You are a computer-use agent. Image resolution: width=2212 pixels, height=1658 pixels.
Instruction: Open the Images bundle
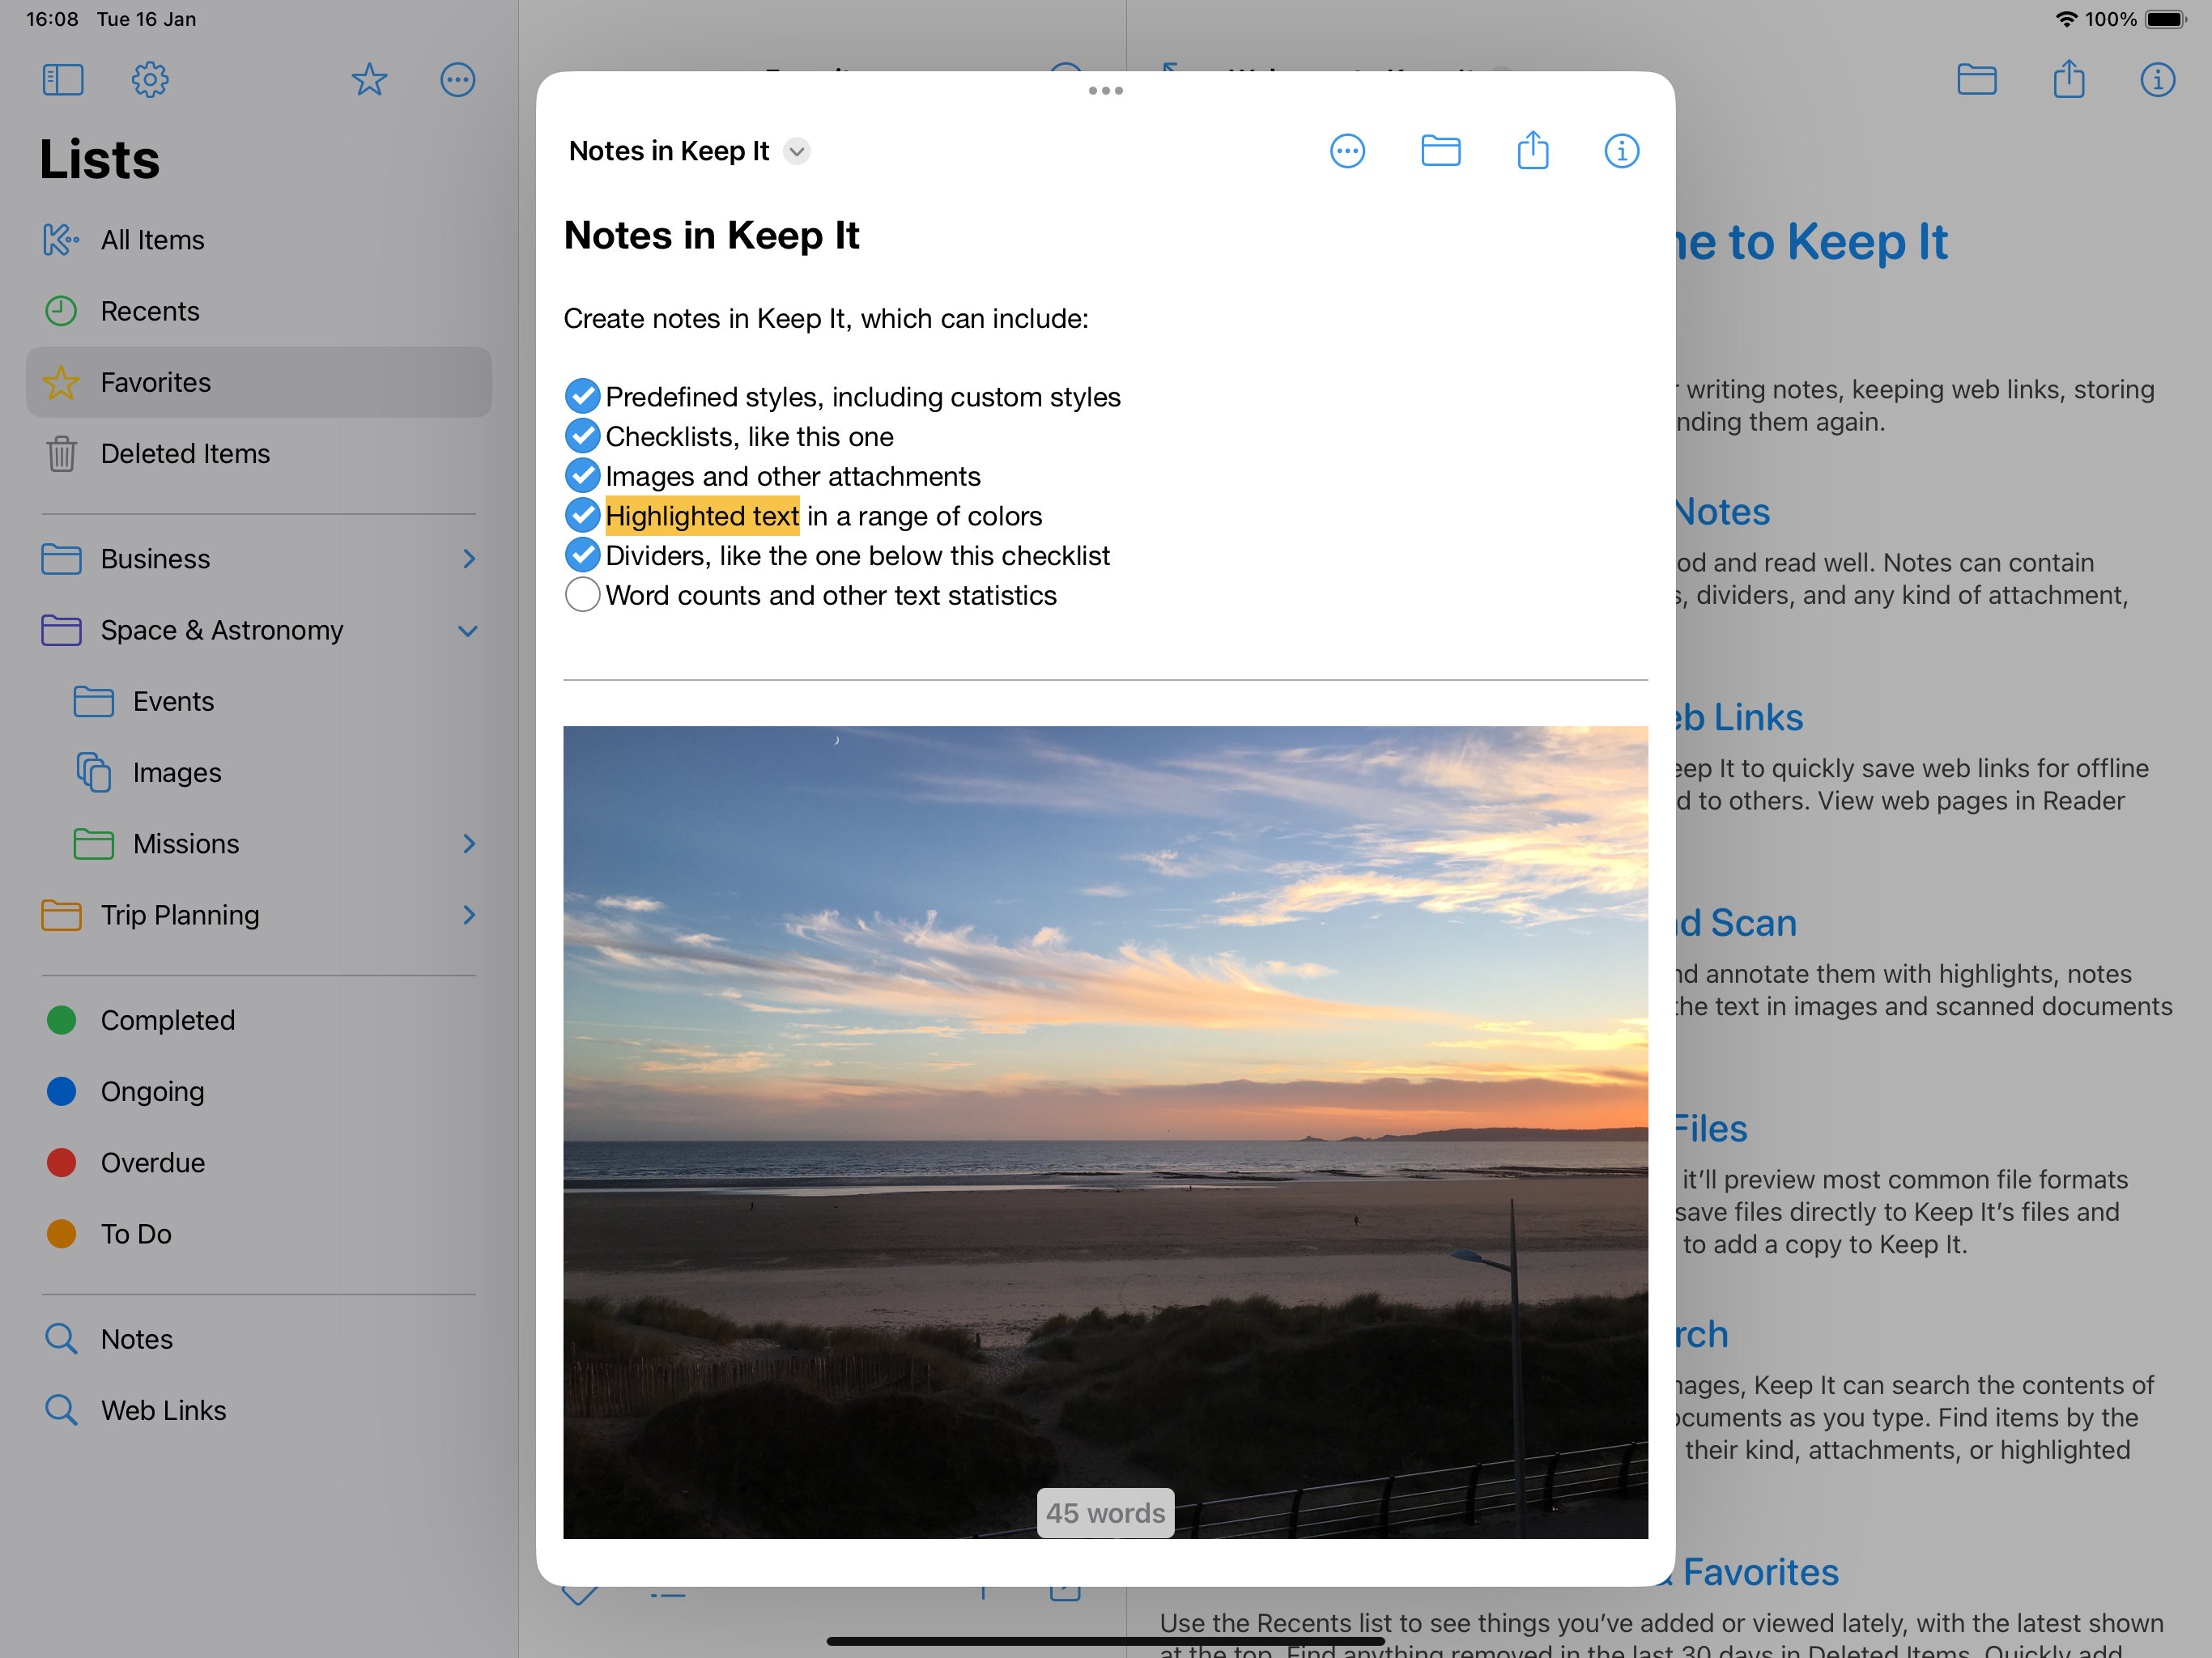259,772
